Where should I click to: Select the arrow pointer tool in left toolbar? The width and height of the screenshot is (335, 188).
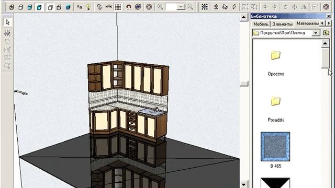pos(7,22)
